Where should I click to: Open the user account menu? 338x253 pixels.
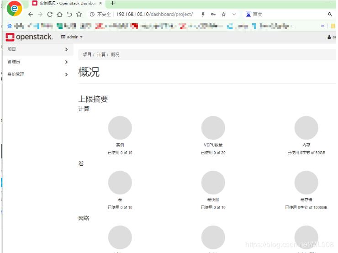[x=332, y=37]
